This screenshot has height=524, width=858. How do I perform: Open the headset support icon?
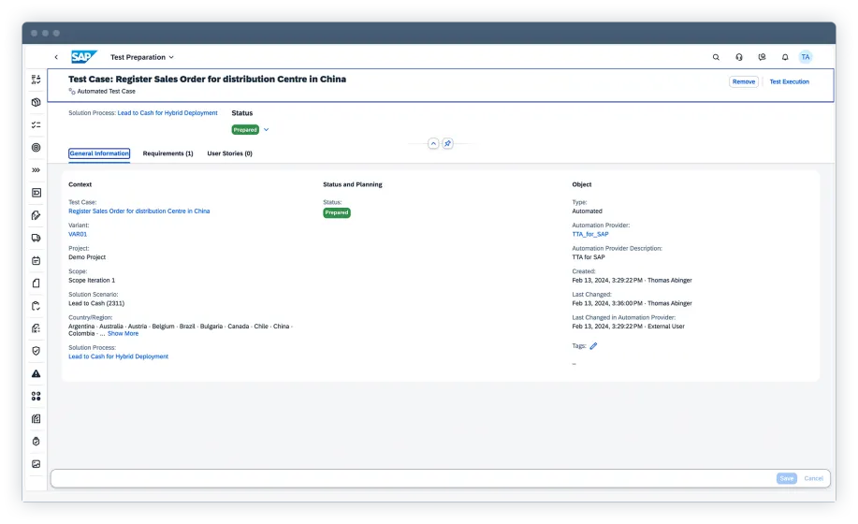coord(739,57)
